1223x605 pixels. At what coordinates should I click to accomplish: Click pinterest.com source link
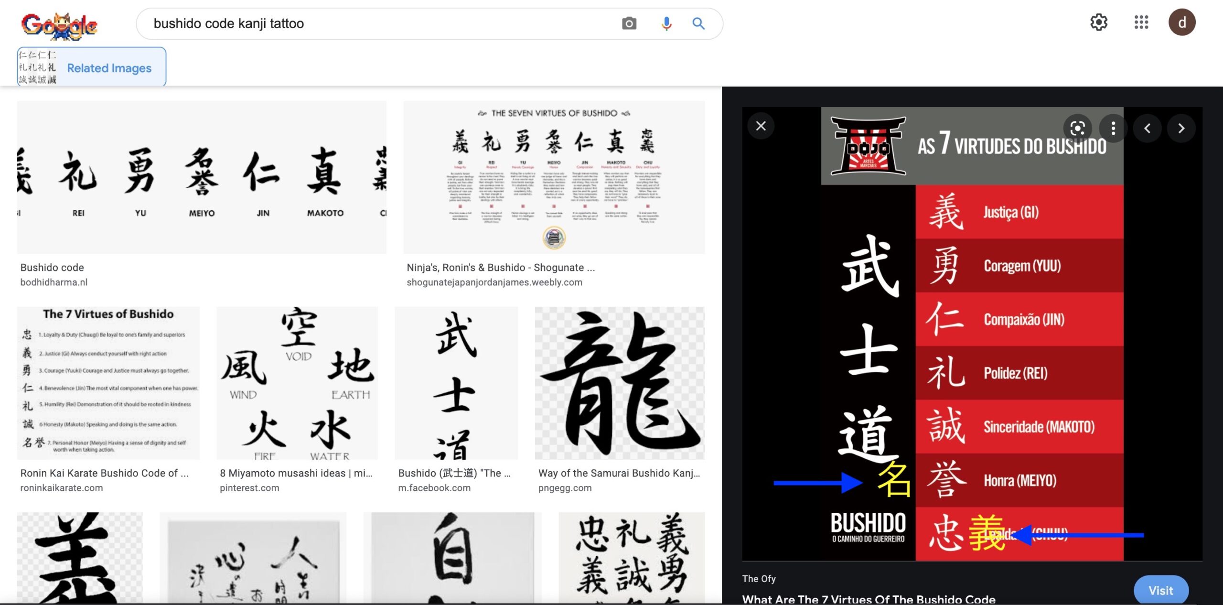point(249,488)
